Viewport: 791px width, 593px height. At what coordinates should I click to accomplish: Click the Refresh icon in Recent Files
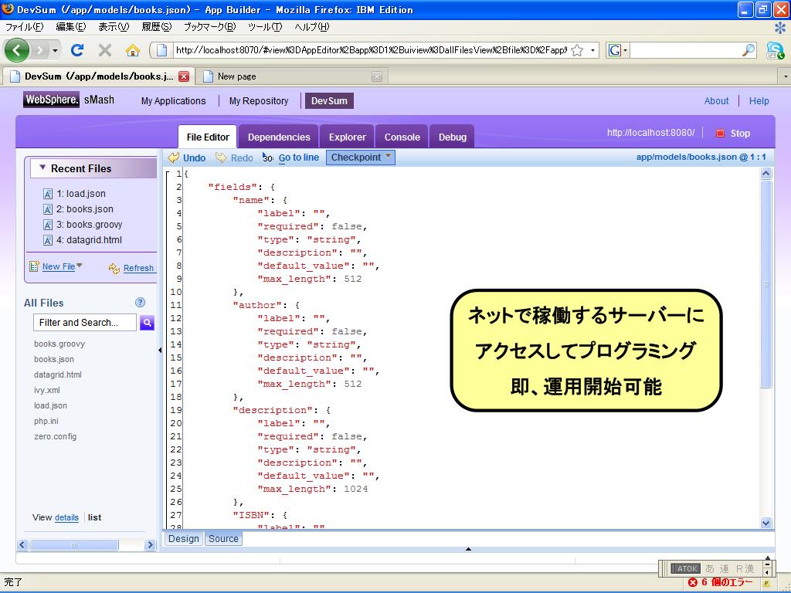(x=114, y=268)
